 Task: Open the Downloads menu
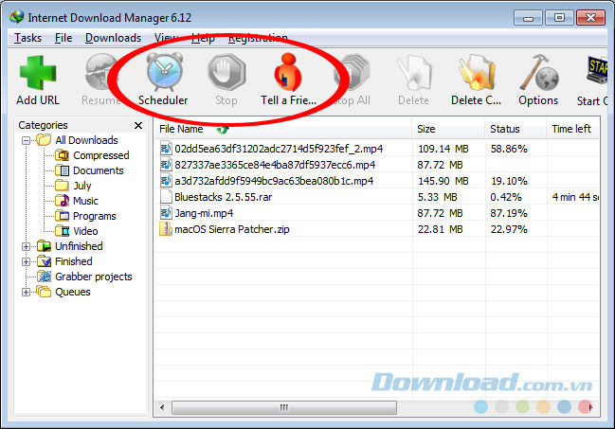click(x=113, y=38)
